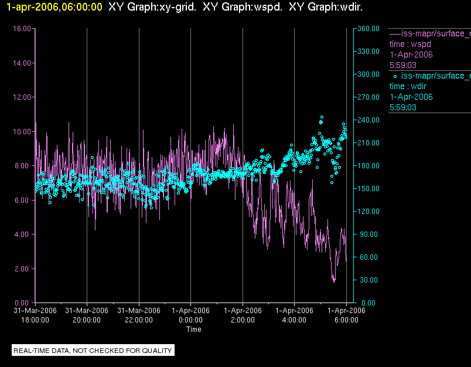Screen dimensions: 471x367
Task: Click the title text 'XY Graph:wdir.'
Action: 326,7
